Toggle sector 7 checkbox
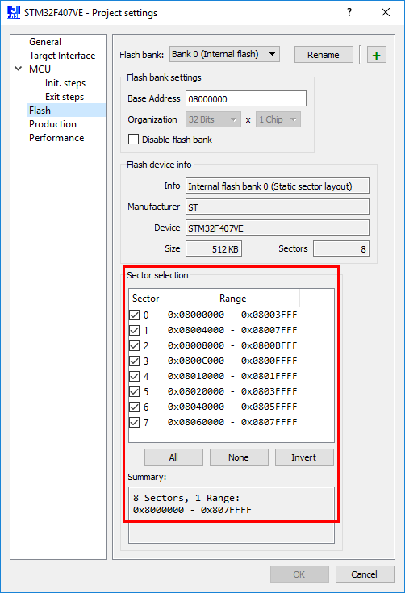Image resolution: width=405 pixels, height=593 pixels. point(134,422)
